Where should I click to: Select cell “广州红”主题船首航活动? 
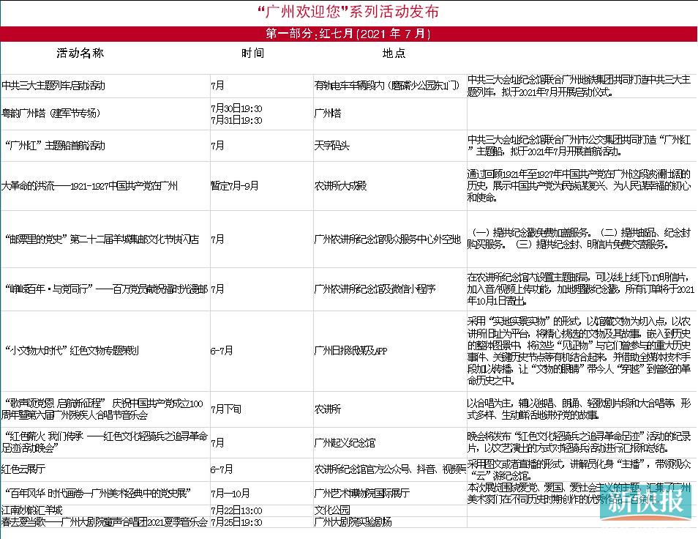[55, 146]
